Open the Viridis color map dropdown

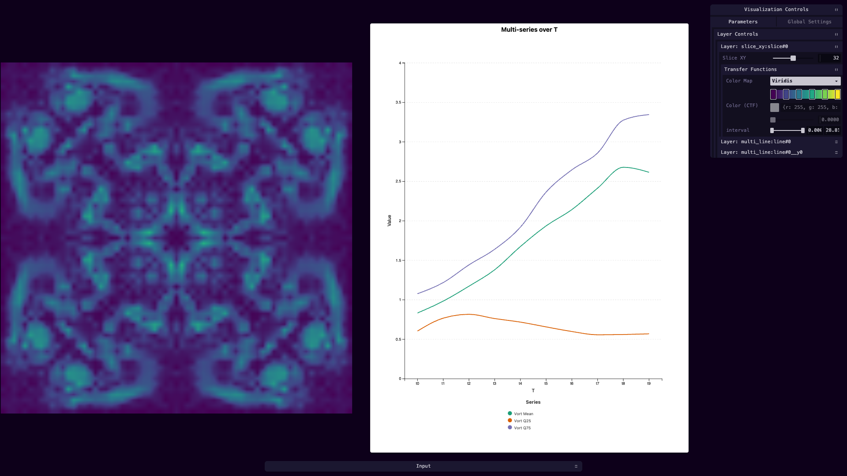(x=805, y=81)
